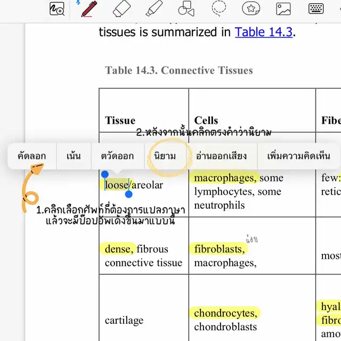The width and height of the screenshot is (341, 341).
Task: Choose เพิ่มความคิดเห็น (Add comment) option
Action: (x=298, y=156)
